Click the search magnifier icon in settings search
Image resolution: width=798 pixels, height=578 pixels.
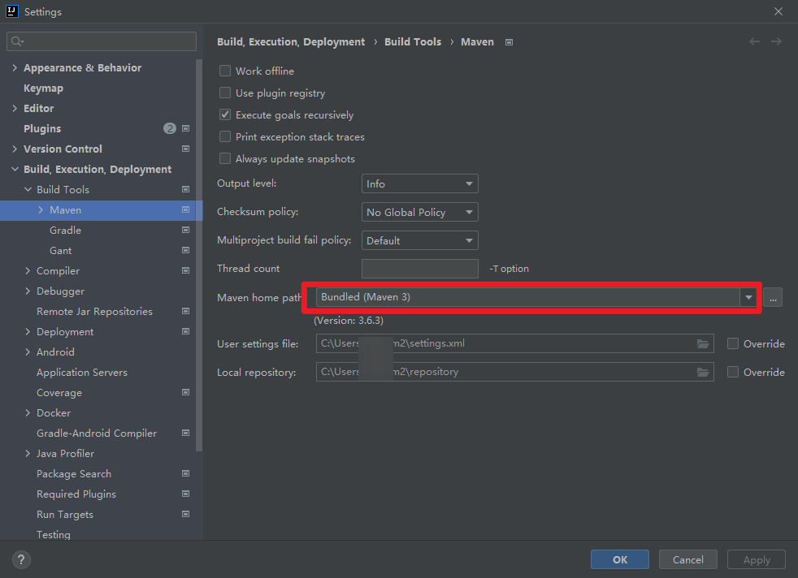(x=17, y=41)
